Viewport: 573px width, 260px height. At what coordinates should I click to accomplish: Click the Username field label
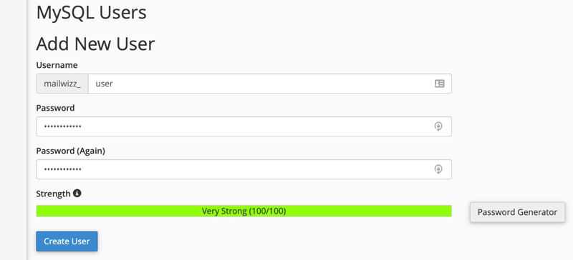57,65
